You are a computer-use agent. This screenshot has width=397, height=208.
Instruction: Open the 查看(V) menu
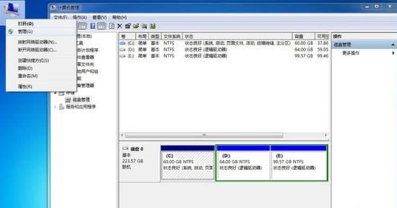100,17
